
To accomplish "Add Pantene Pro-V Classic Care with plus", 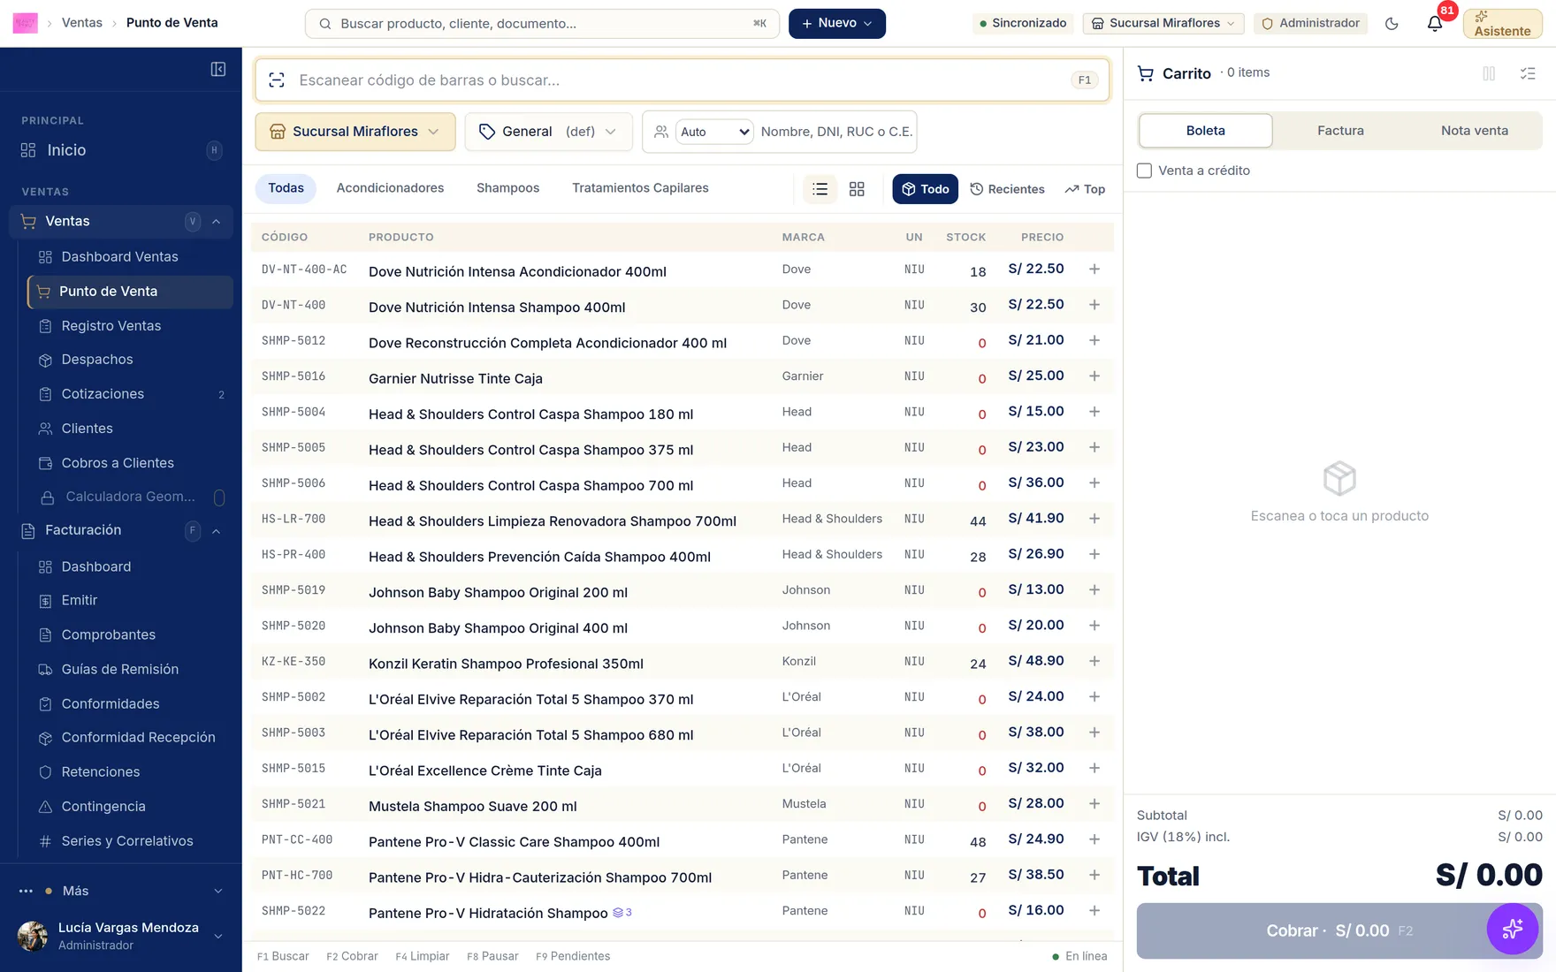I will tap(1095, 839).
